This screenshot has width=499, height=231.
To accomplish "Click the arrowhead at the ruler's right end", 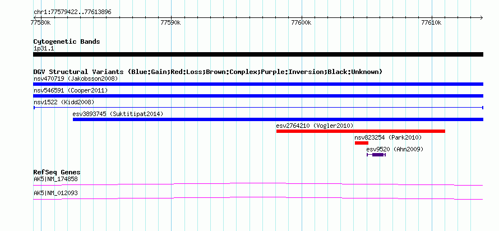I will pos(482,17).
